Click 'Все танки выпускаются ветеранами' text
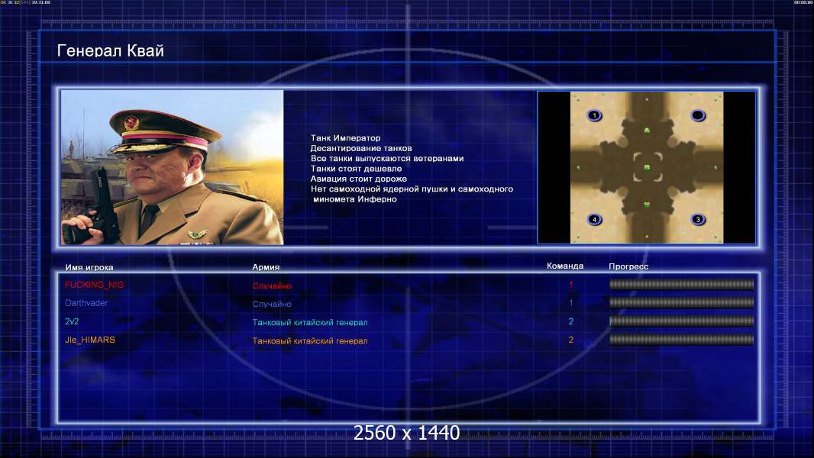Screen dimensions: 814x458 pos(386,158)
